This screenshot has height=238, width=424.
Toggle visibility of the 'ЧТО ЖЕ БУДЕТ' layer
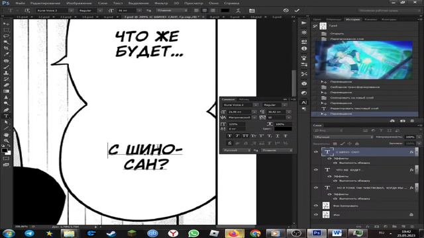tap(316, 170)
